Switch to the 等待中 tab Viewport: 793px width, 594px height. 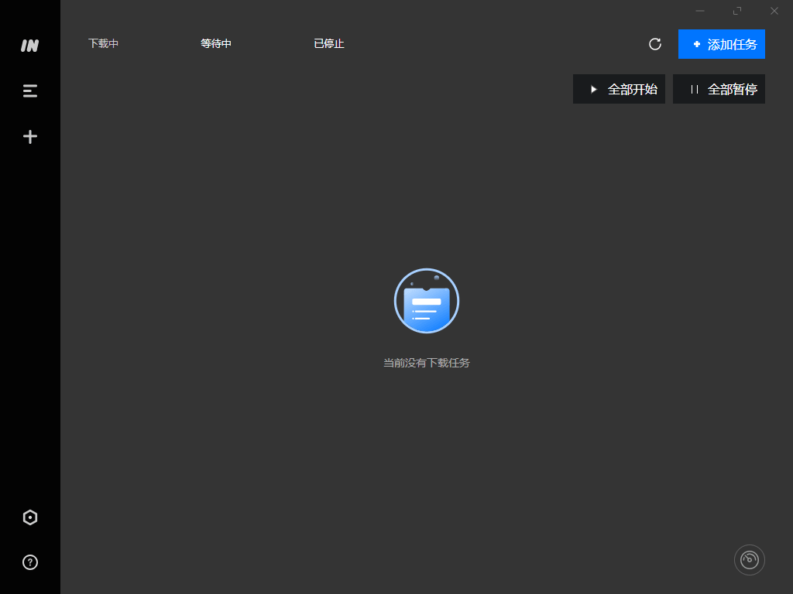pos(216,44)
